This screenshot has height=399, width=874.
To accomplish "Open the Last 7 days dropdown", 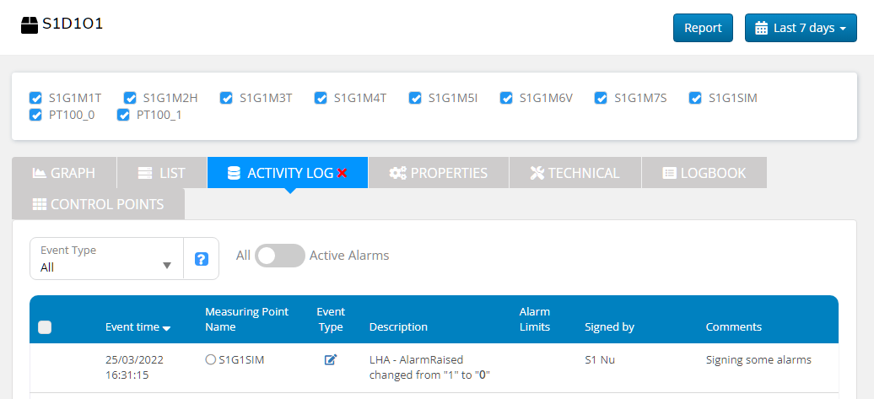I will pyautogui.click(x=800, y=28).
